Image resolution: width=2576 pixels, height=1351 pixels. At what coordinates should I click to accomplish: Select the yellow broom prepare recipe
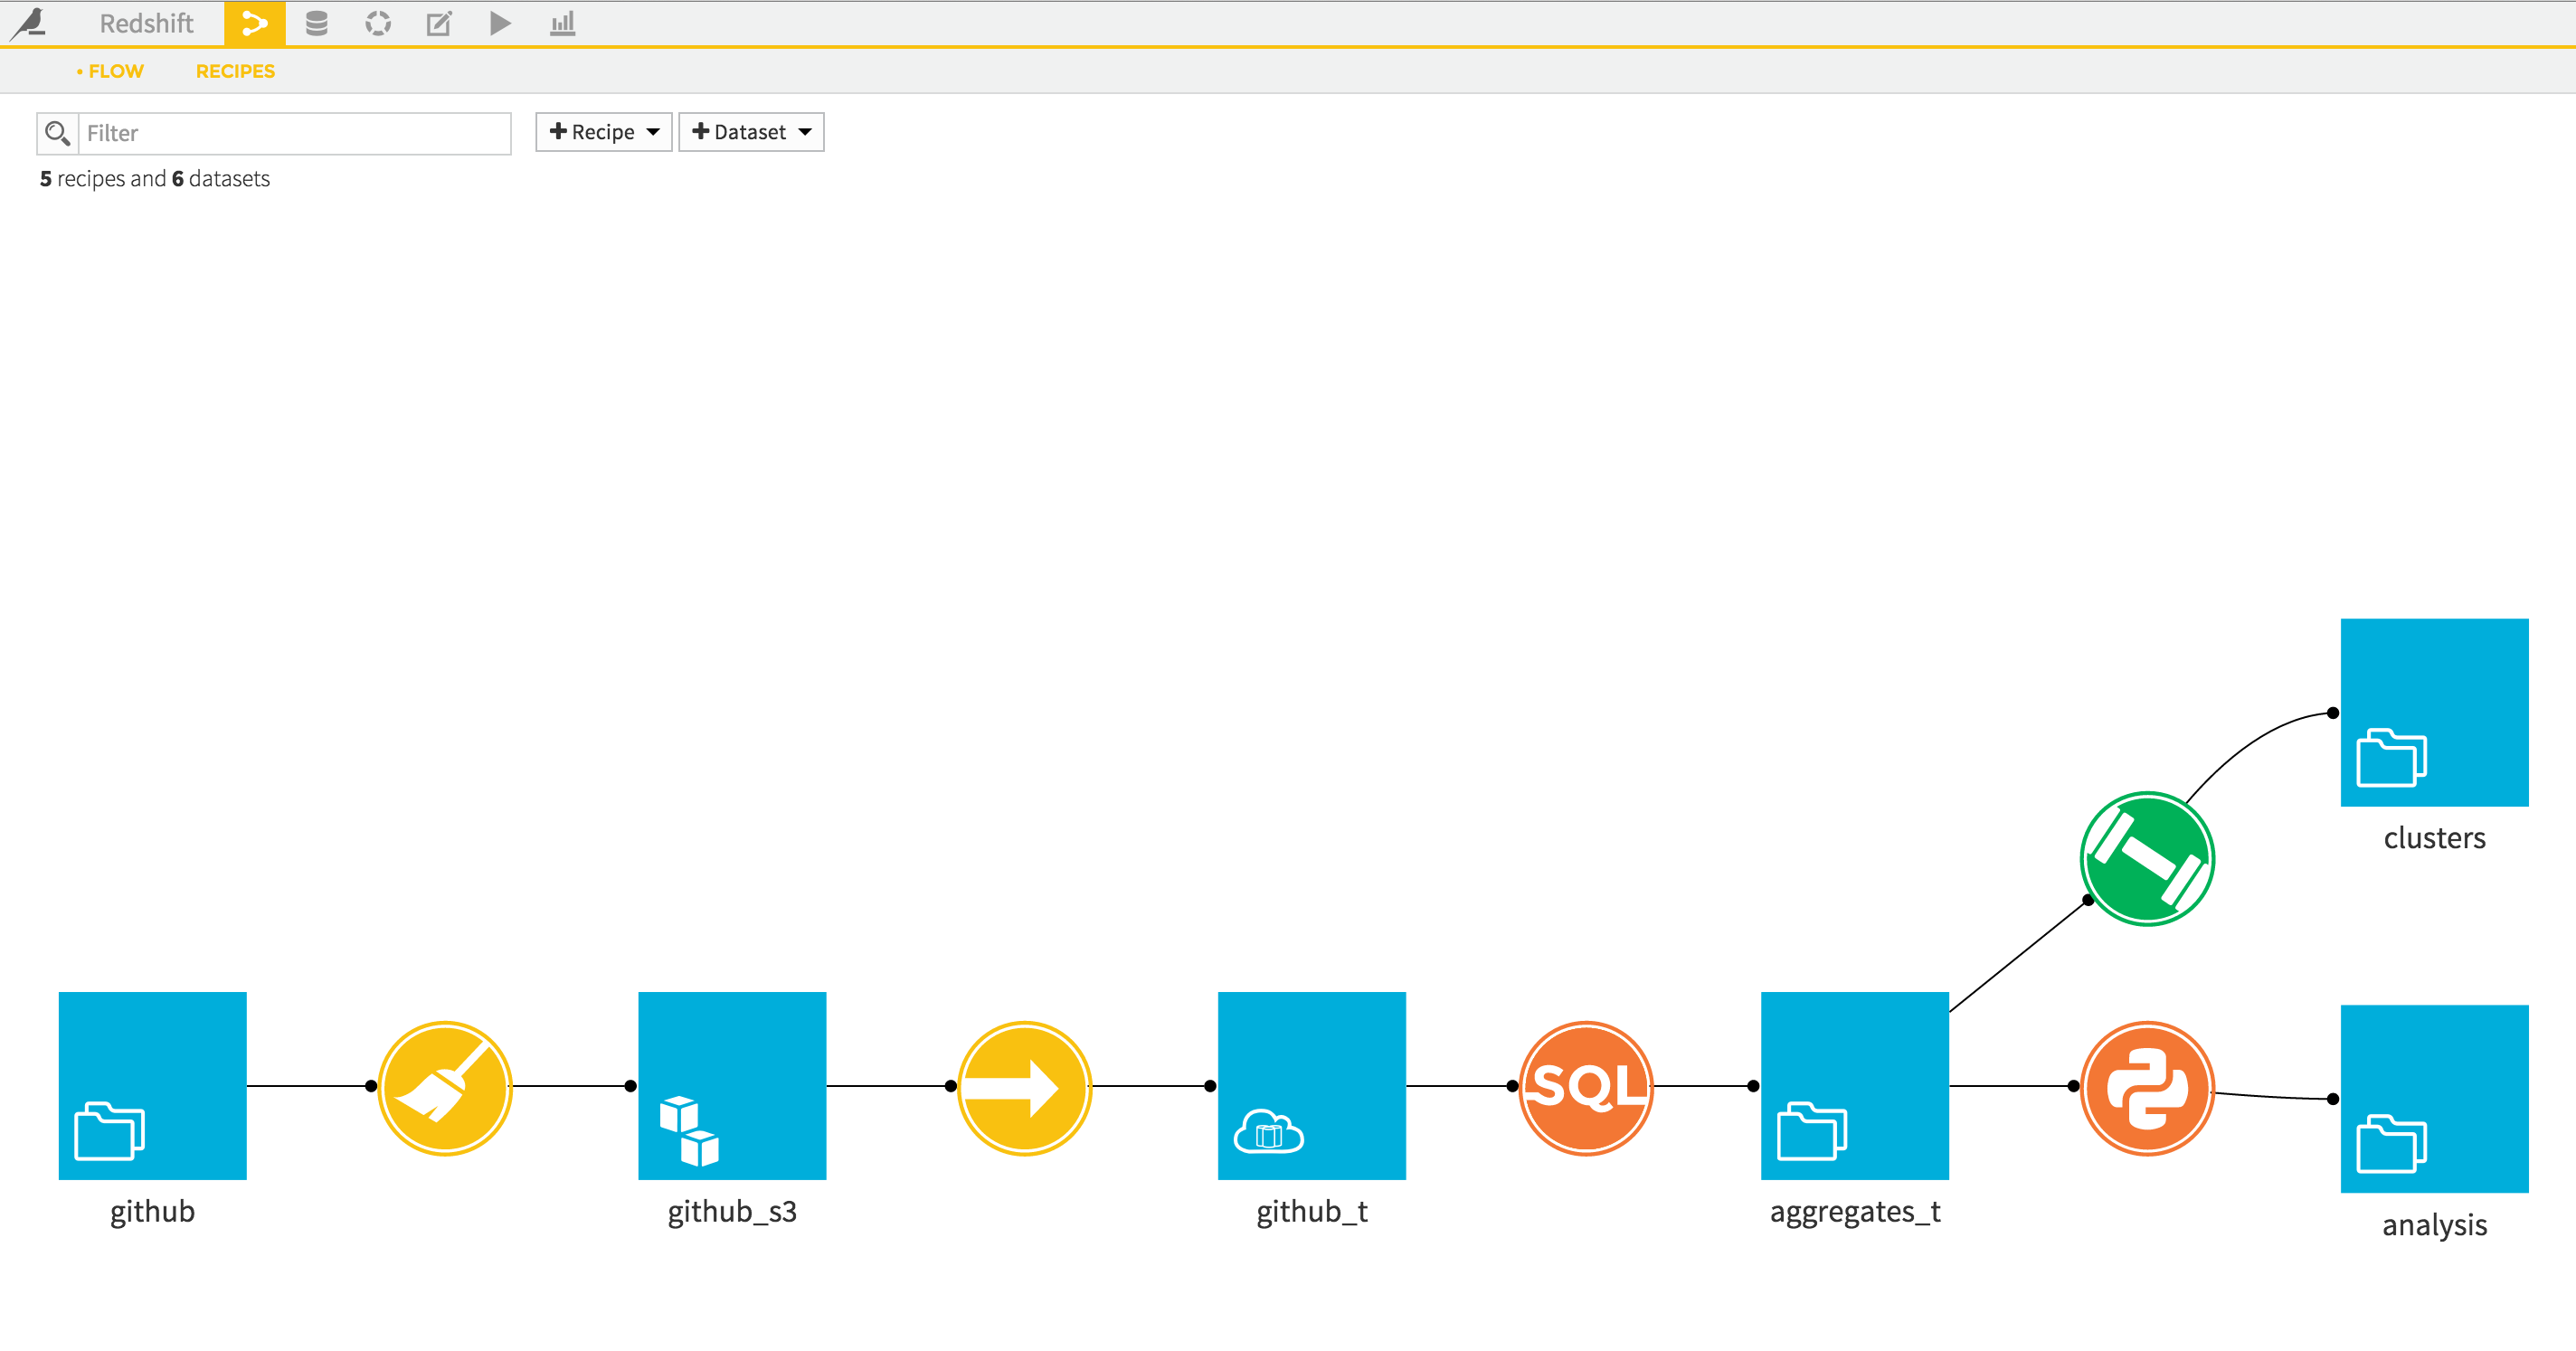[445, 1087]
